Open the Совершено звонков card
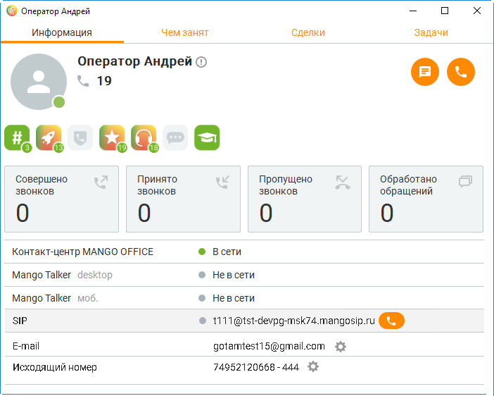 tap(61, 199)
